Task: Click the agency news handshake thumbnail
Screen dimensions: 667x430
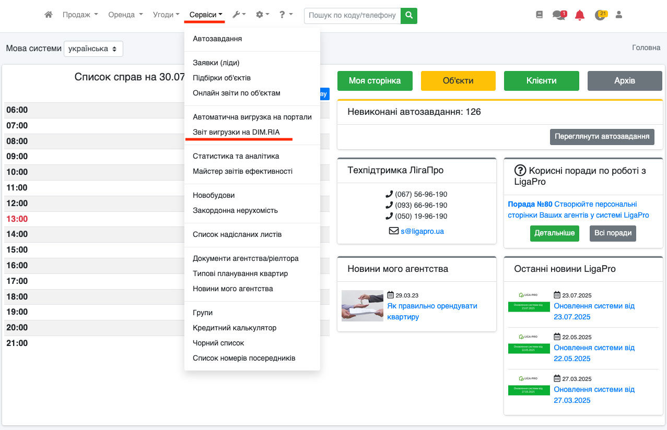Action: pyautogui.click(x=362, y=305)
